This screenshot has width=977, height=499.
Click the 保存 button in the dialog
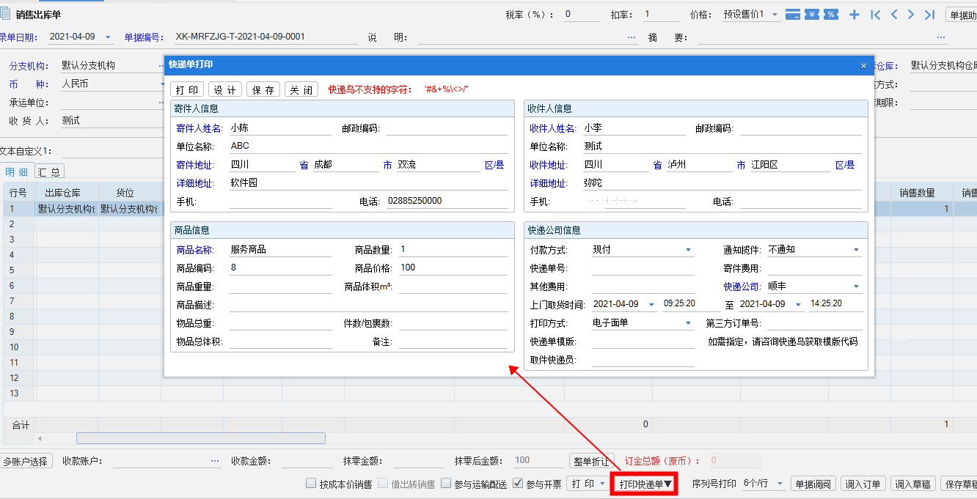pos(263,89)
